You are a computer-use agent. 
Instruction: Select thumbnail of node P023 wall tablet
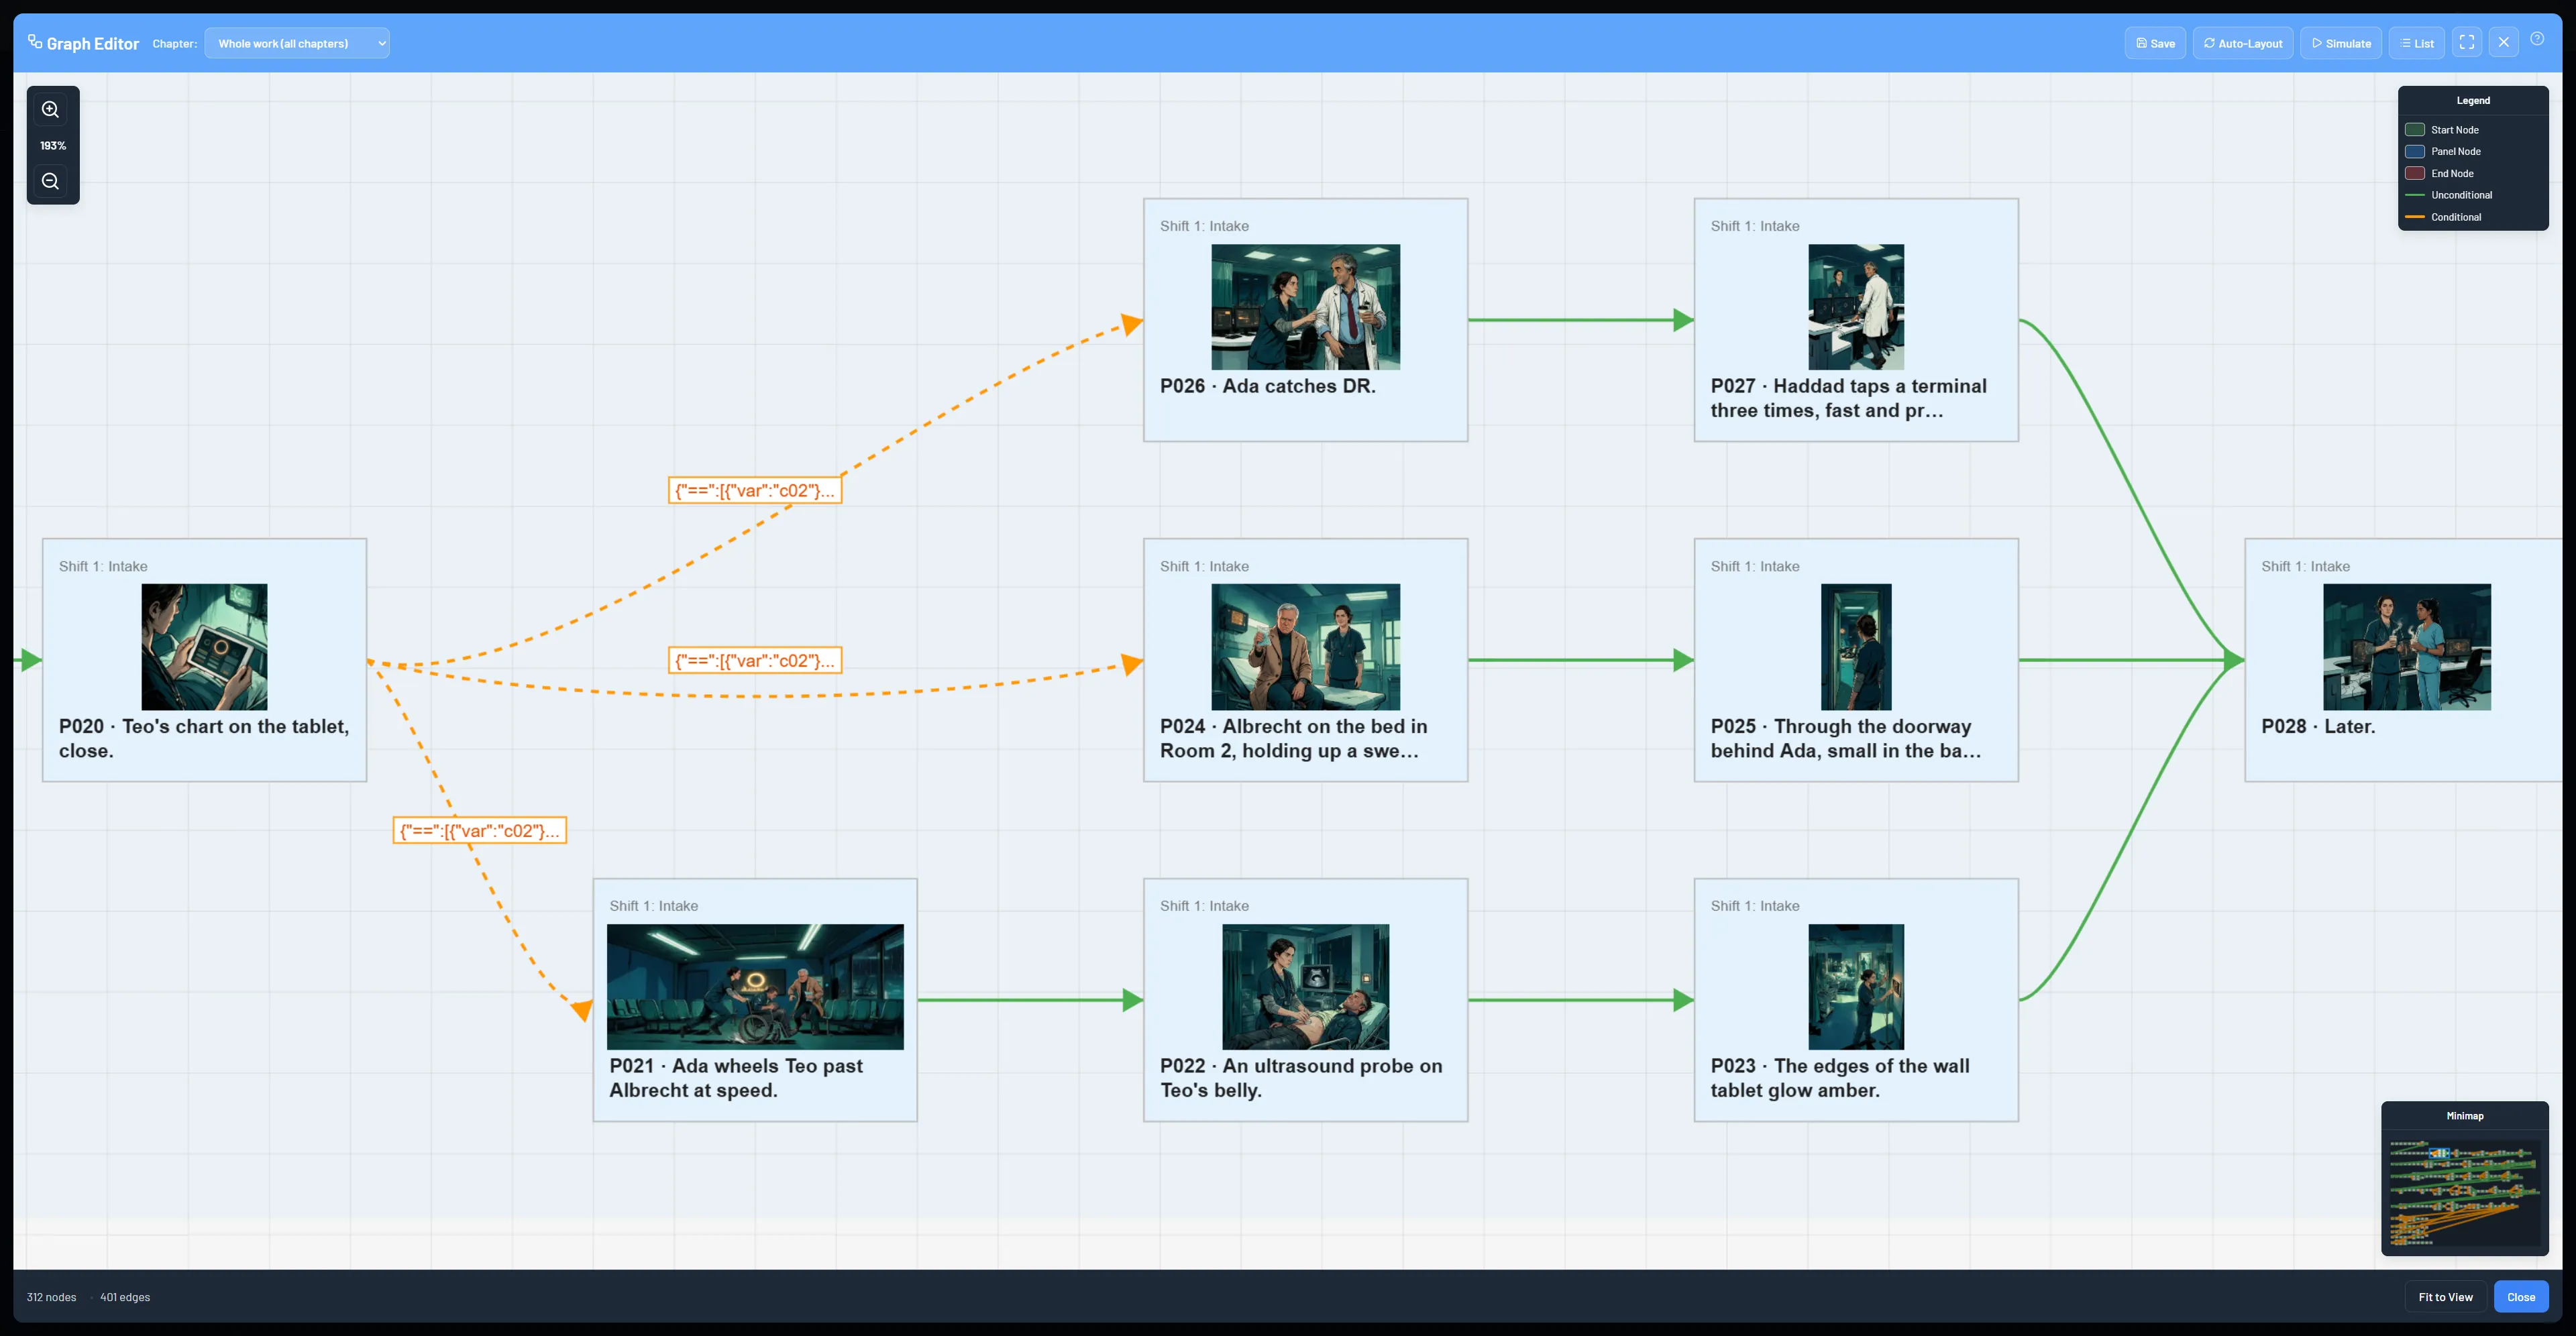pyautogui.click(x=1856, y=987)
